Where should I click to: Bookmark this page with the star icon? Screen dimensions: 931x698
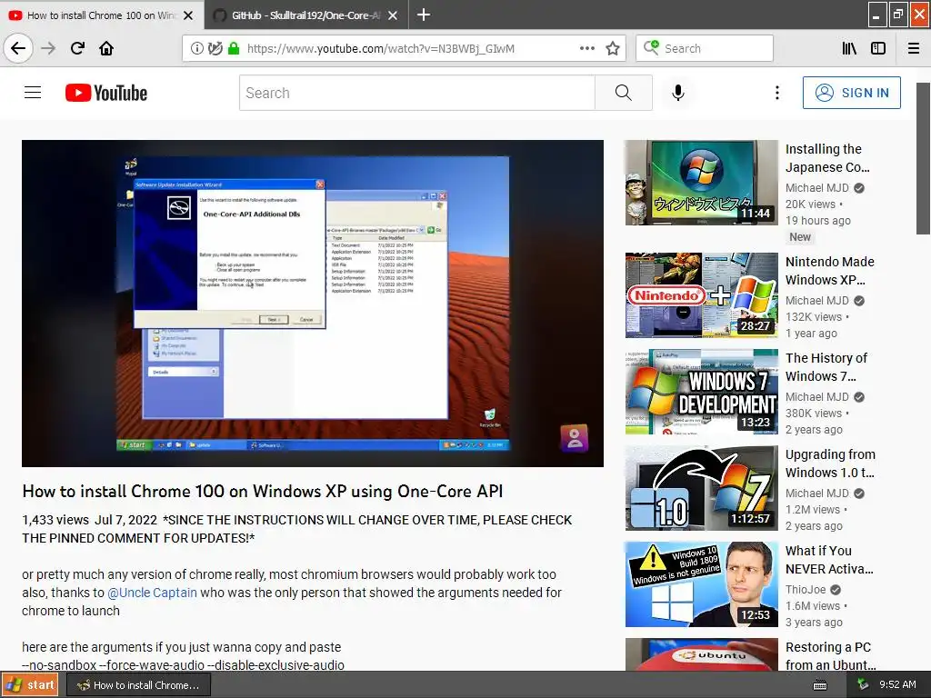613,49
